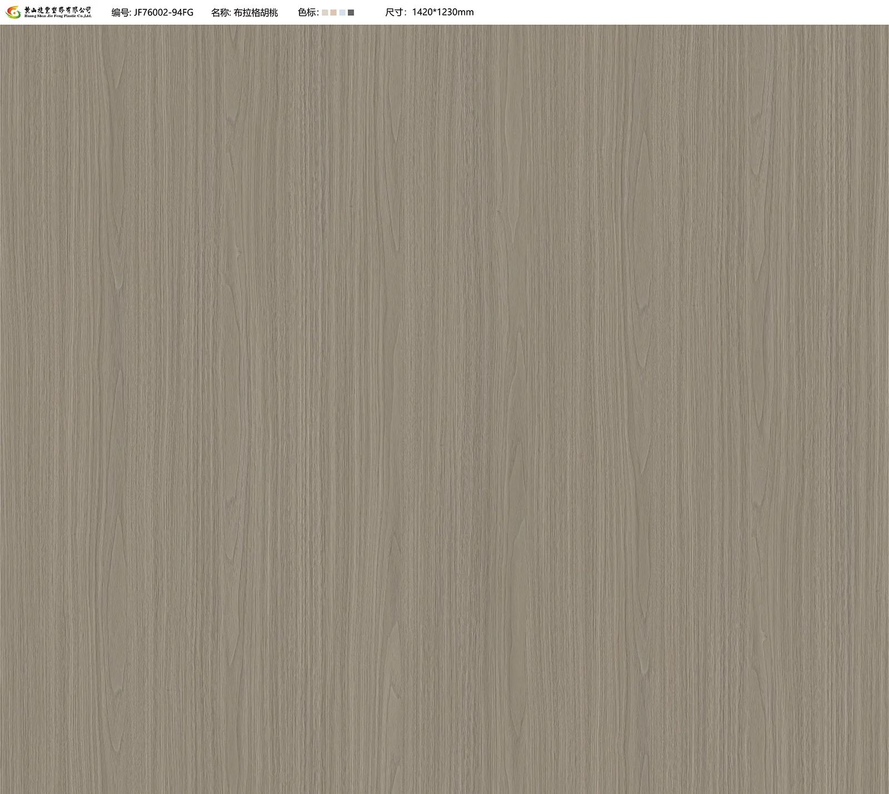Click the product code JF76002-94FG

[x=163, y=12]
